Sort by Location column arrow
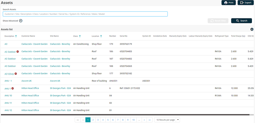 (x=101, y=36)
